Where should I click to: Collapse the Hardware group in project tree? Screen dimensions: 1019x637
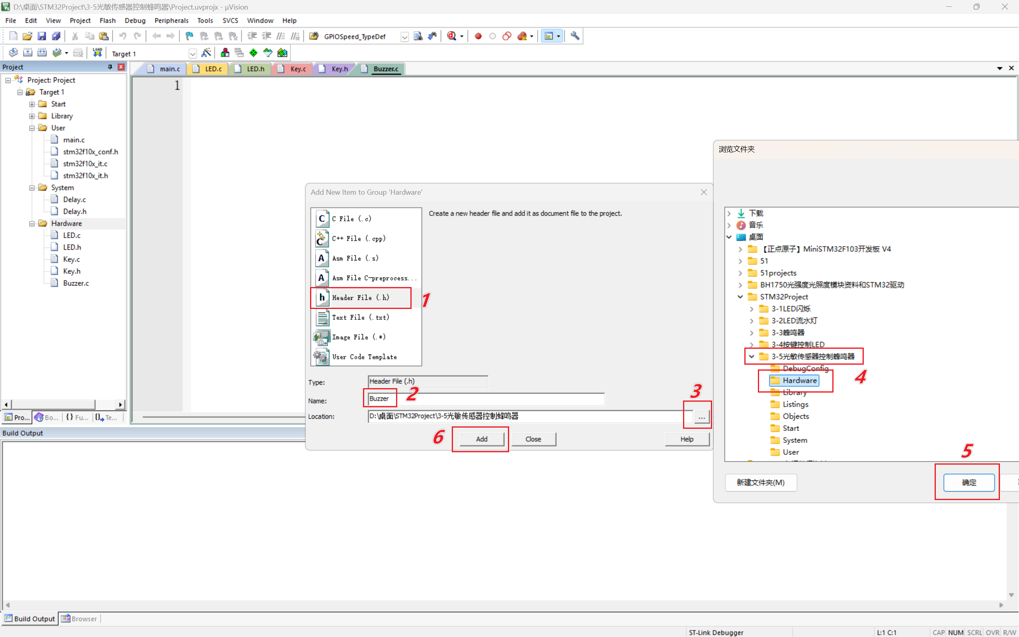(32, 224)
